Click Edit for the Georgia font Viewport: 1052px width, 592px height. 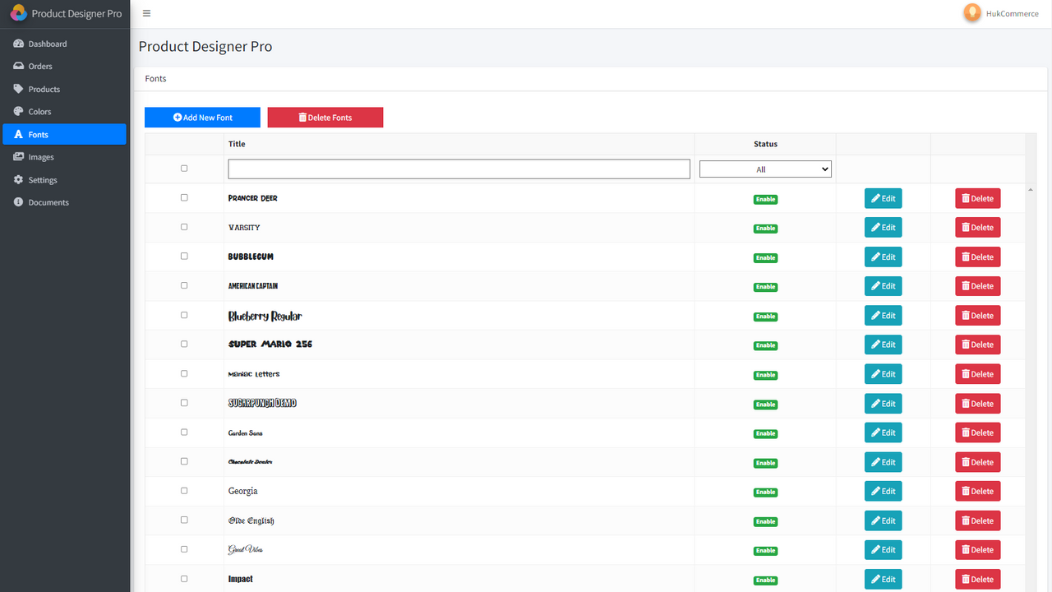[x=883, y=491]
